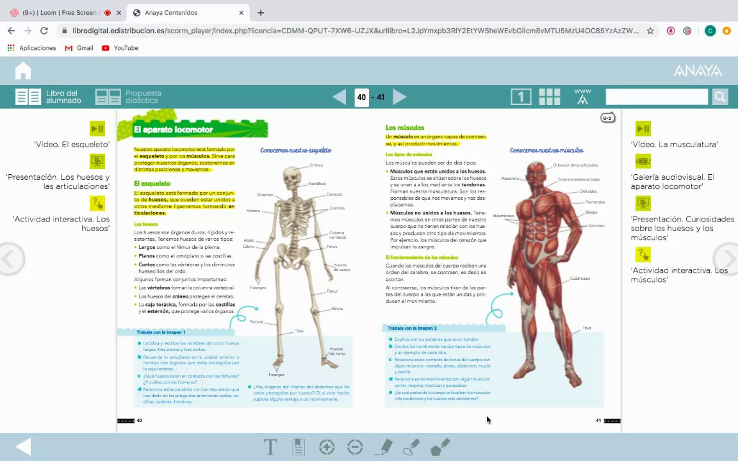738x461 pixels.
Task: Switch to the Loom Free Screen tab
Action: (x=60, y=13)
